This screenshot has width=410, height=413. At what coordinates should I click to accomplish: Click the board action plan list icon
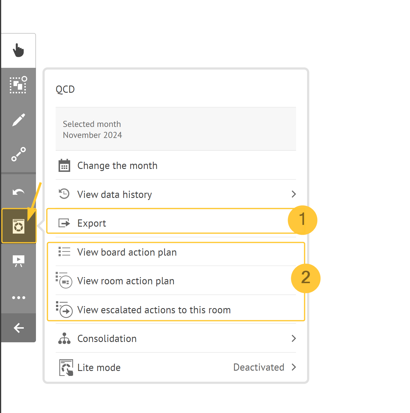pyautogui.click(x=64, y=252)
